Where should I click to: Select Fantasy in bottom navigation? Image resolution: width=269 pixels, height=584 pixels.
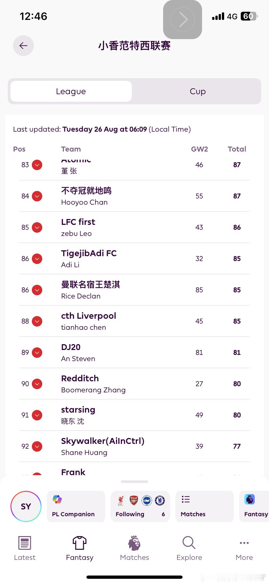pos(80,548)
